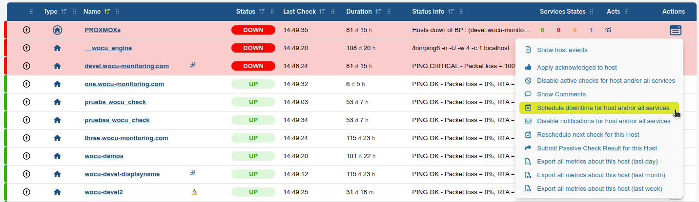Click the Linux penguin icon beside wocu-devel2

194,192
